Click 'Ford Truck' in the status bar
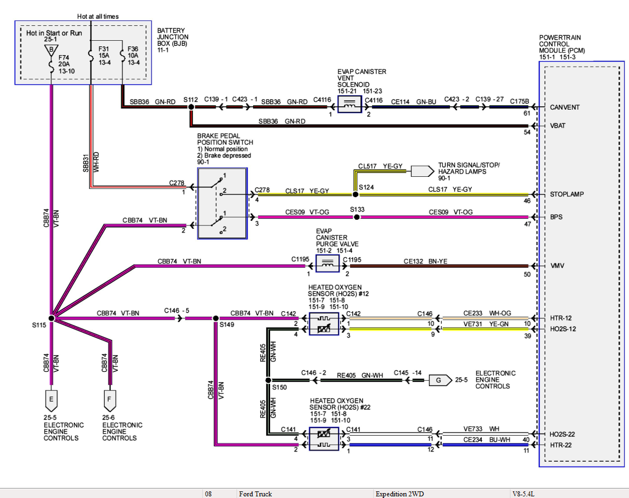 [x=256, y=494]
